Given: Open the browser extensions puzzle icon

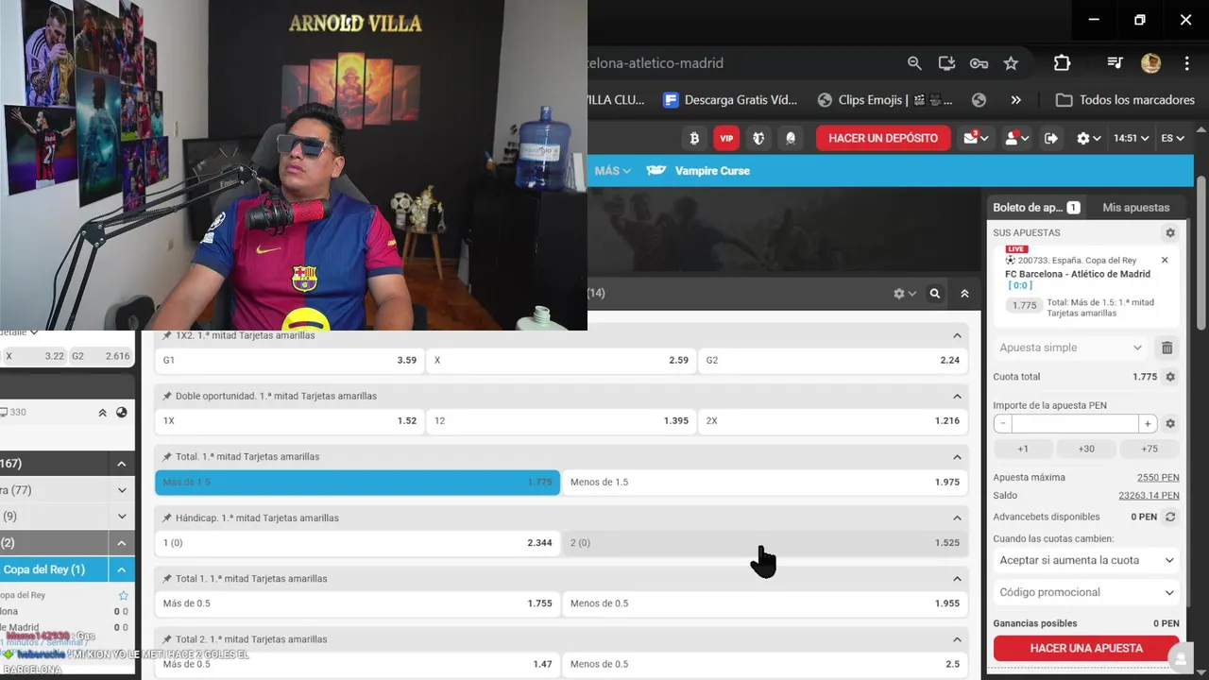Looking at the screenshot, I should point(1062,63).
